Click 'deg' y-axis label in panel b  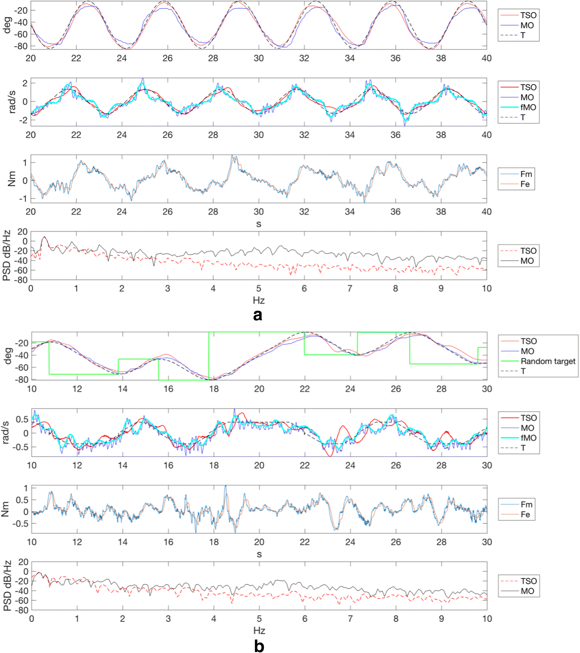[8, 356]
